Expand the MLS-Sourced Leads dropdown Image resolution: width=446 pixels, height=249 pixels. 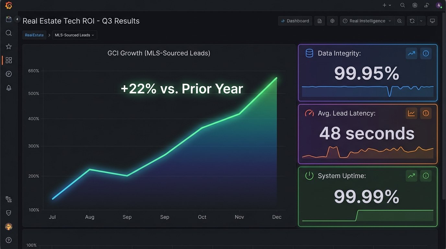75,35
